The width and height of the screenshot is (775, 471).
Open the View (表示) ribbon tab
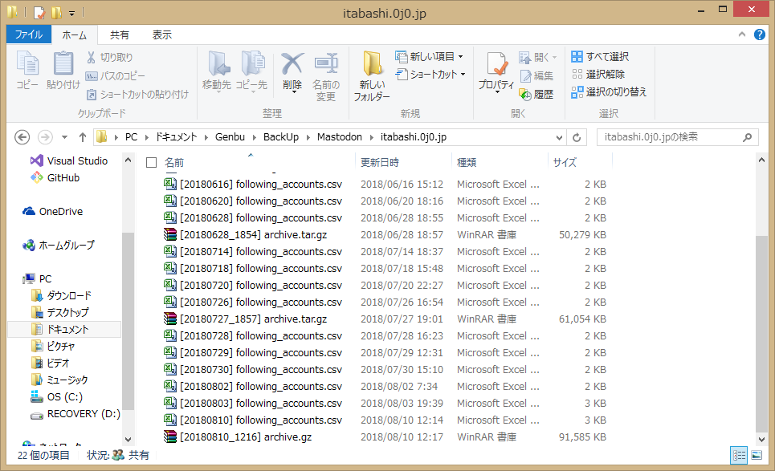162,35
